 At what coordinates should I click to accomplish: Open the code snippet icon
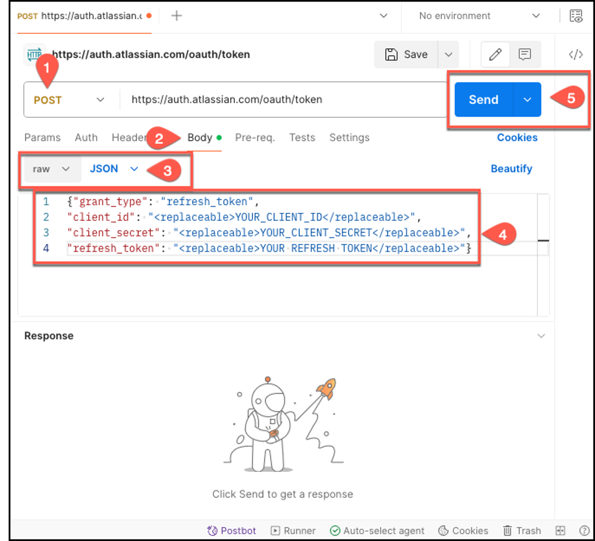576,54
